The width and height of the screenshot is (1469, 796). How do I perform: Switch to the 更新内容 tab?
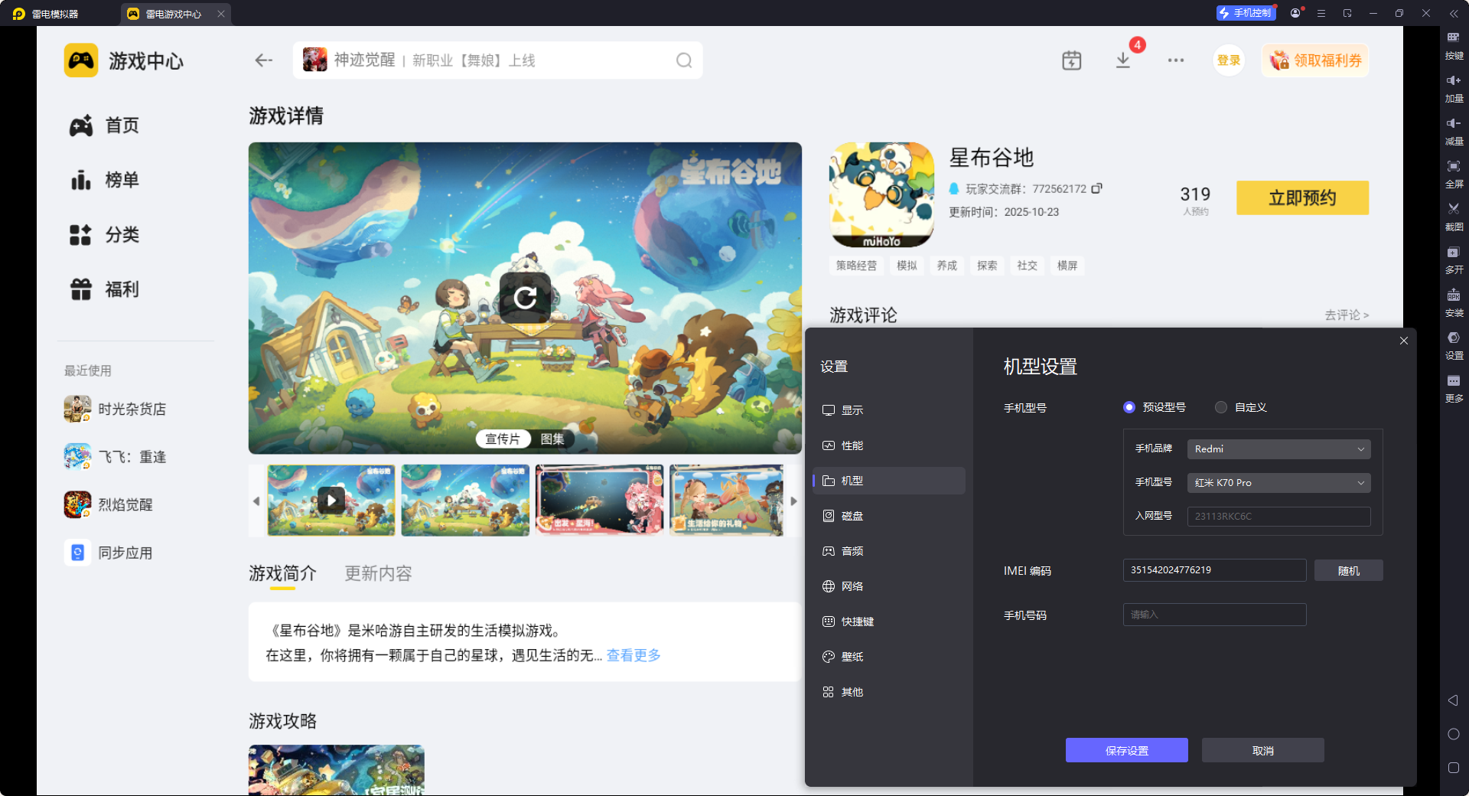[x=378, y=573]
